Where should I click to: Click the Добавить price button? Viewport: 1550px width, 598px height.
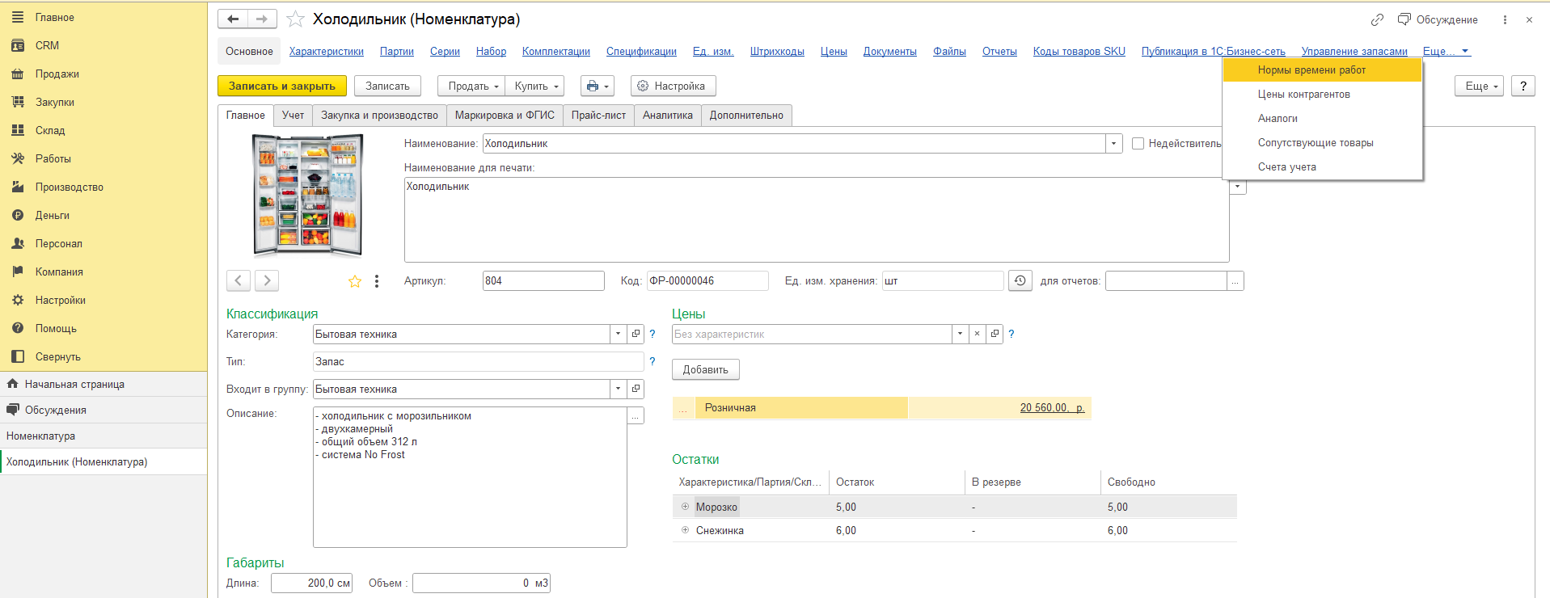click(705, 369)
